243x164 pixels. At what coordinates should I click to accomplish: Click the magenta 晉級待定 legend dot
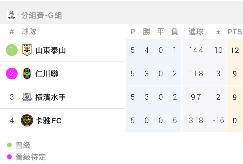(x=9, y=157)
